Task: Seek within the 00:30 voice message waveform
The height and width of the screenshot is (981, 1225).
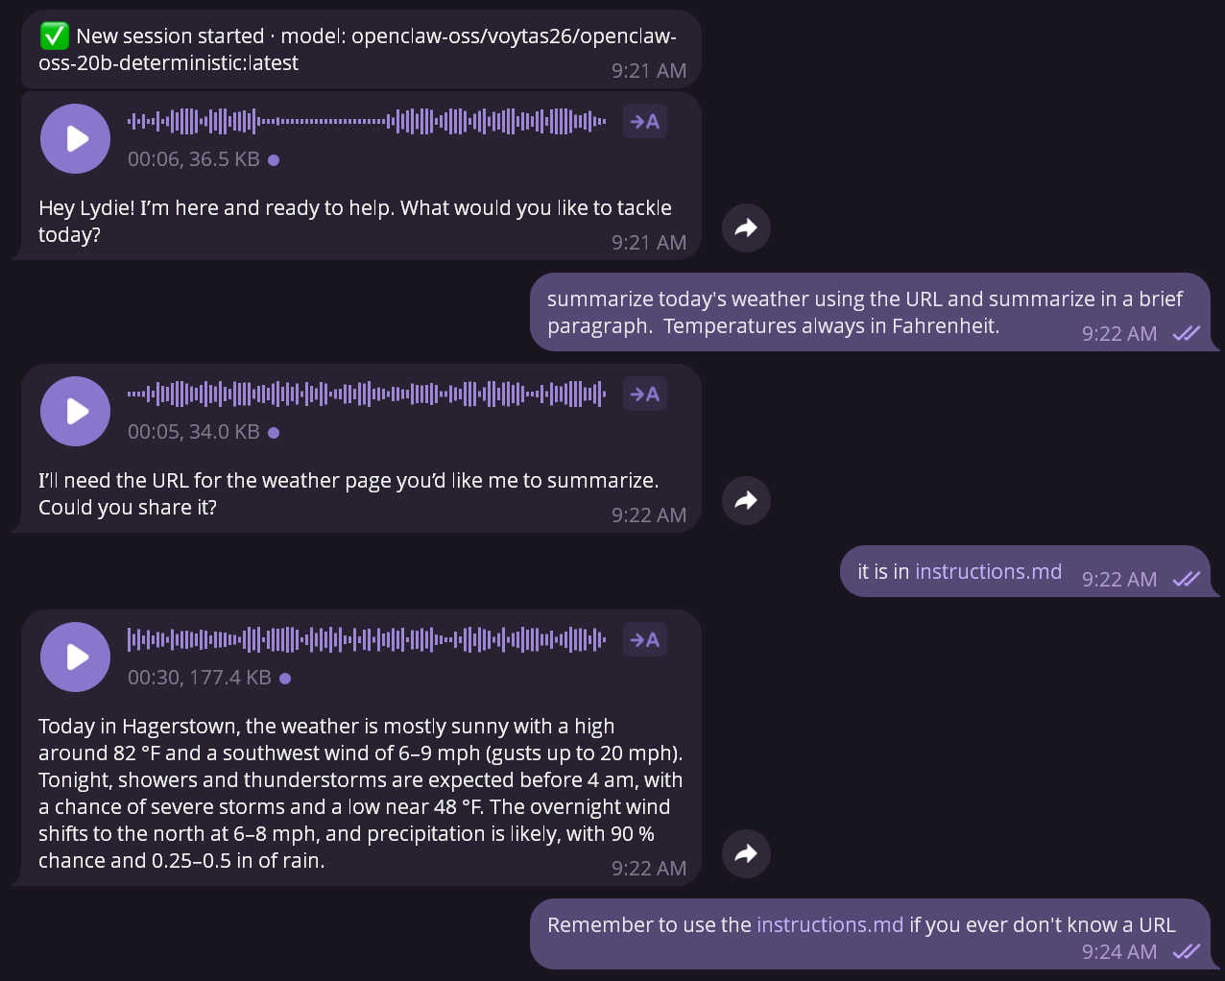Action: pos(367,640)
